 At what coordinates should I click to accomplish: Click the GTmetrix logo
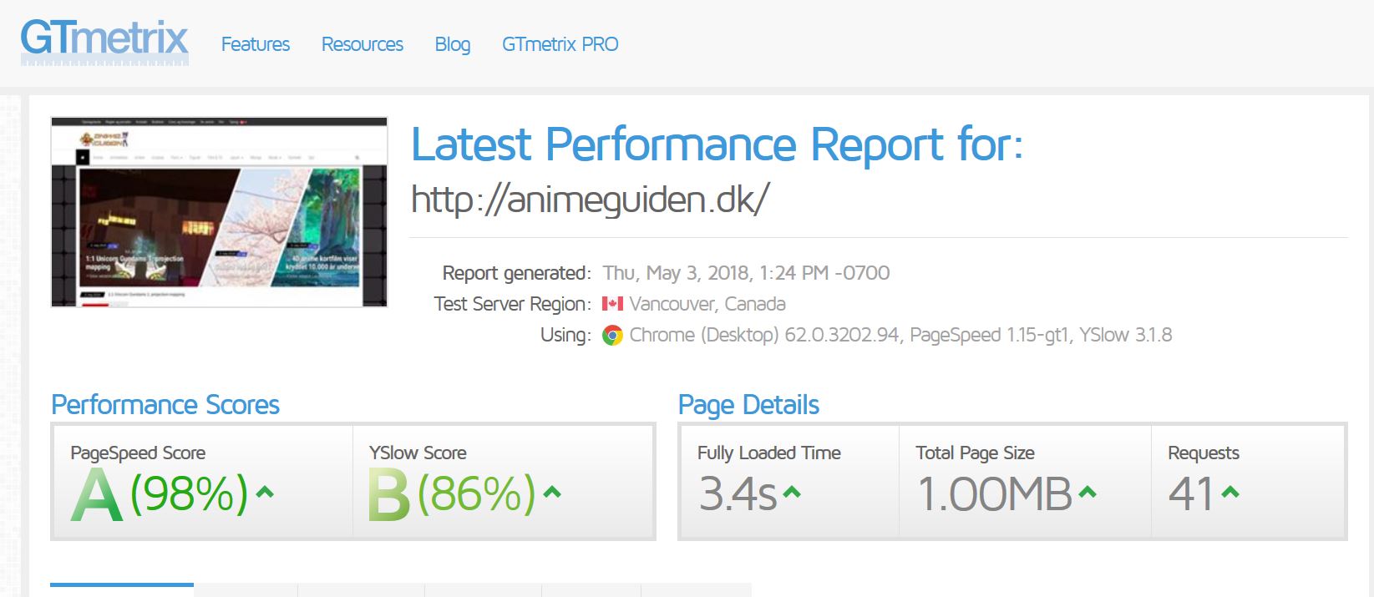pyautogui.click(x=104, y=42)
